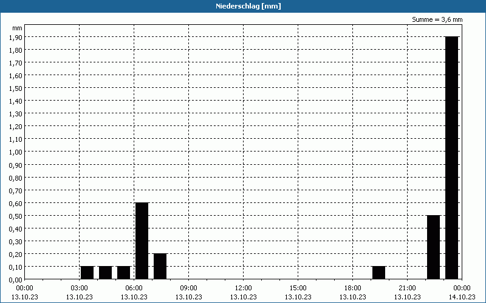Screen dimensions: 486x303
Task: Click the Niederschlag [mm] chart title
Action: (x=248, y=6)
